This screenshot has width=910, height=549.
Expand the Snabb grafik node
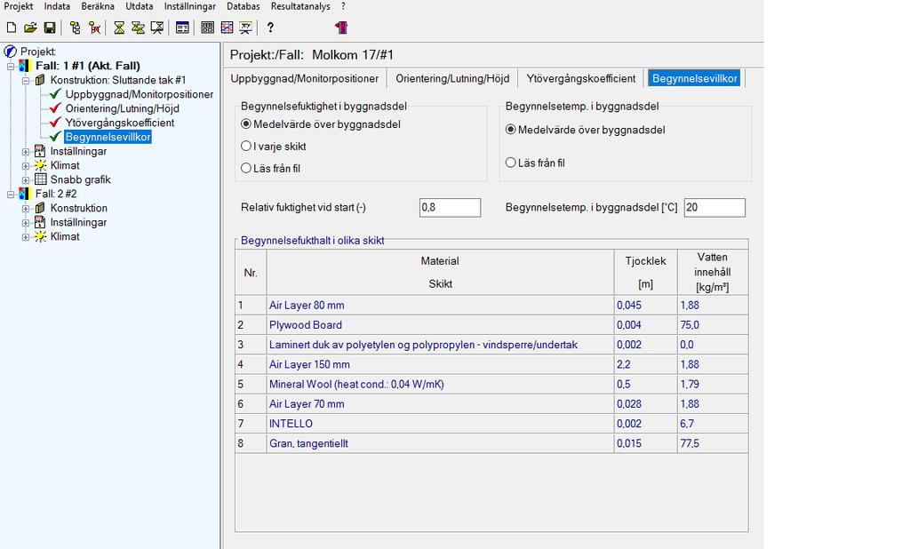coord(26,180)
